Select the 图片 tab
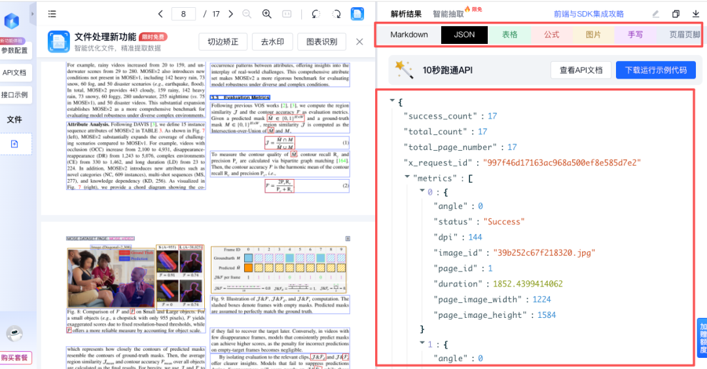 point(593,35)
